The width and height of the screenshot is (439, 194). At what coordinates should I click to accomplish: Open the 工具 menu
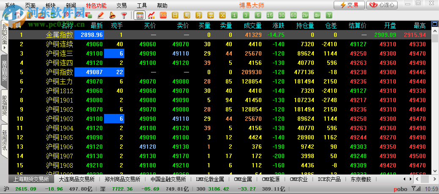point(142,6)
